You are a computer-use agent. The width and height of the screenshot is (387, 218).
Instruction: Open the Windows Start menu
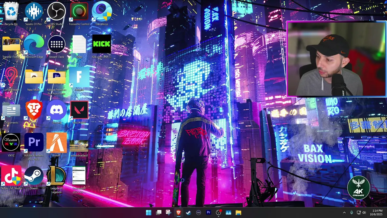tap(148, 213)
